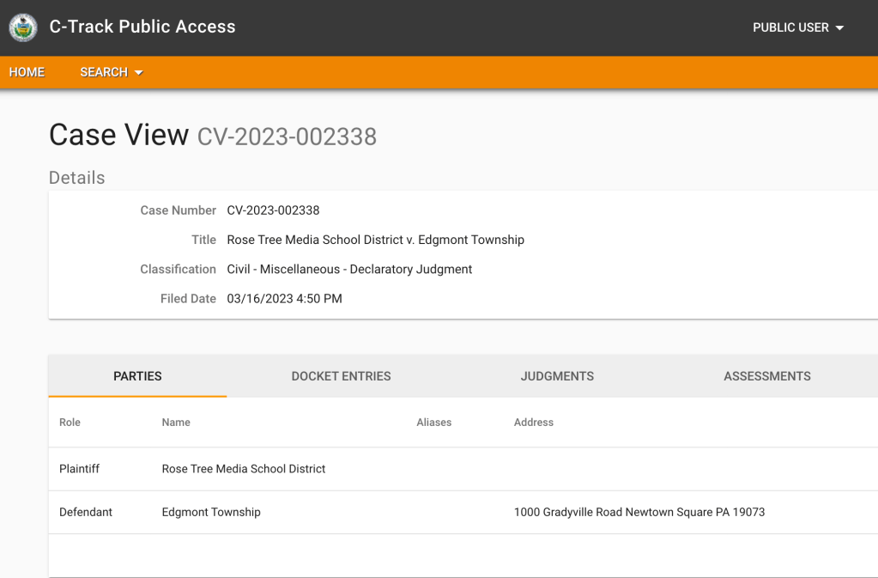Go to the HOME menu item
This screenshot has width=878, height=578.
[27, 72]
